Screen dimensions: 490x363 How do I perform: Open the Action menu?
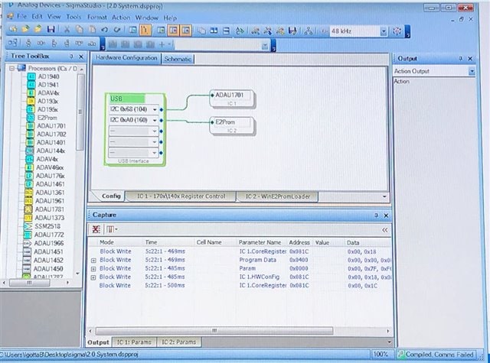pos(121,18)
